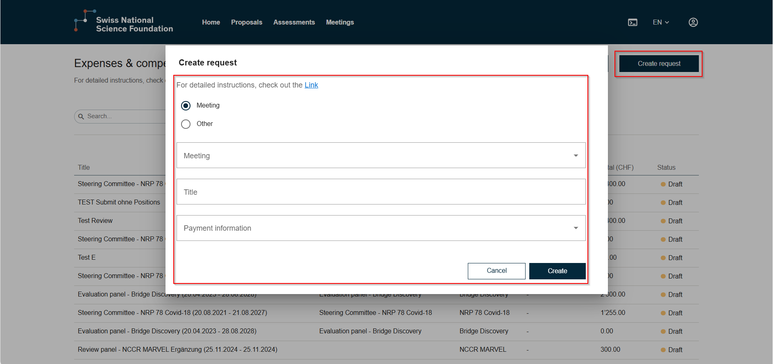Open the EN language selector
This screenshot has width=773, height=364.
660,22
